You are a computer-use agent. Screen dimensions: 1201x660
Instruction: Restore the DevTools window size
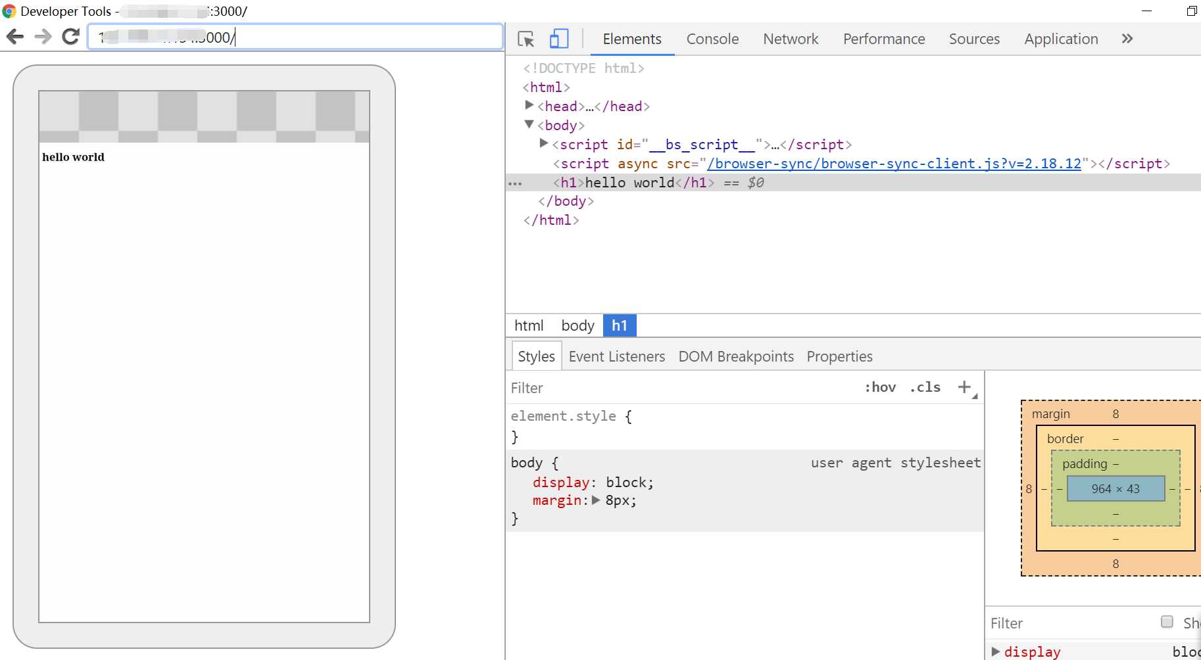pyautogui.click(x=1191, y=11)
